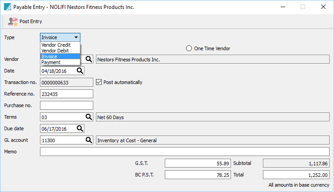The image size is (334, 192).
Task: Click the vendor lookup magnifier icon
Action: 88,59
